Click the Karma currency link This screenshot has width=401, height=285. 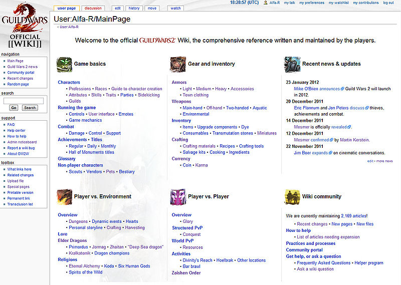tap(202, 165)
